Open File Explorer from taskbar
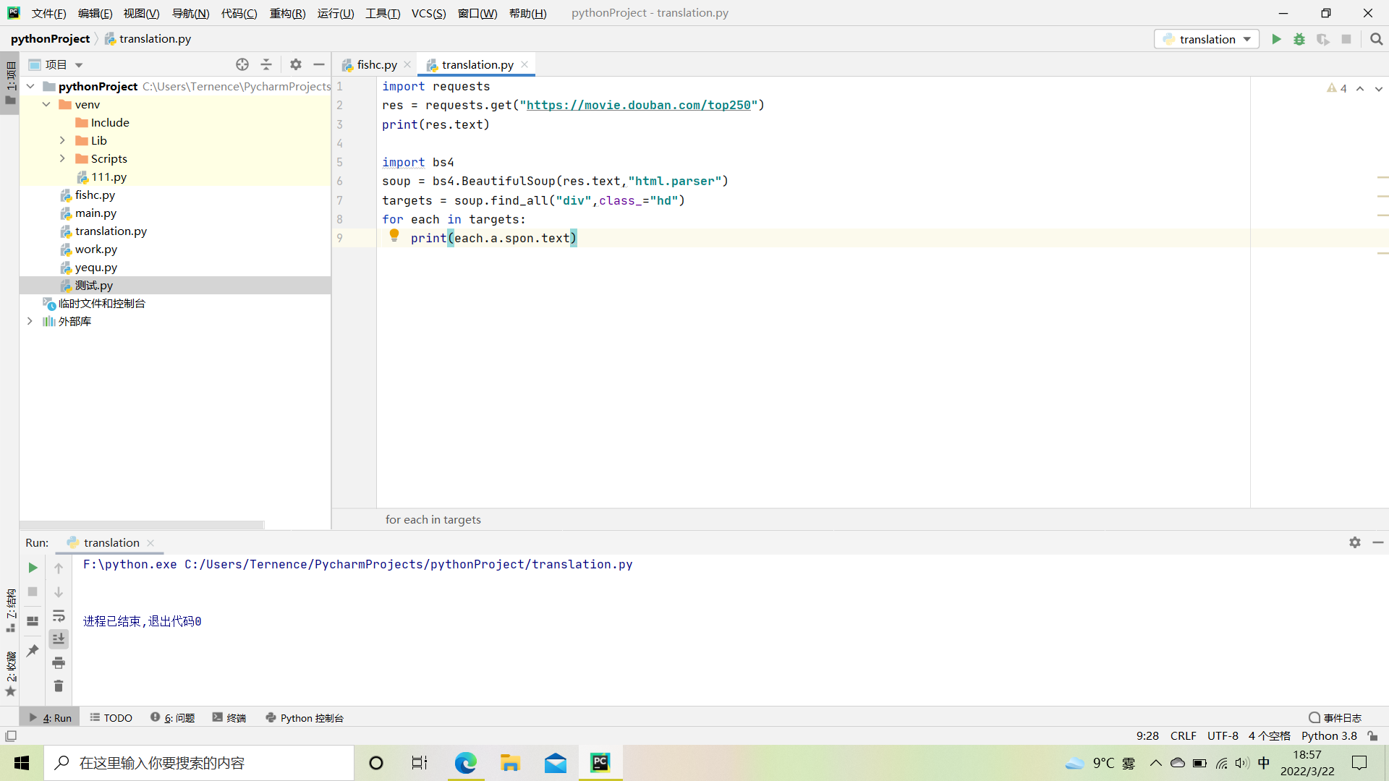 click(510, 763)
